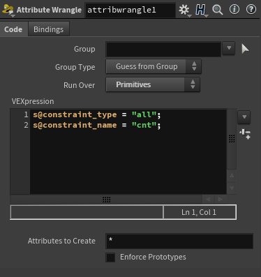Show node info with the i icon
Screen dimensions: 261x277
coord(234,10)
